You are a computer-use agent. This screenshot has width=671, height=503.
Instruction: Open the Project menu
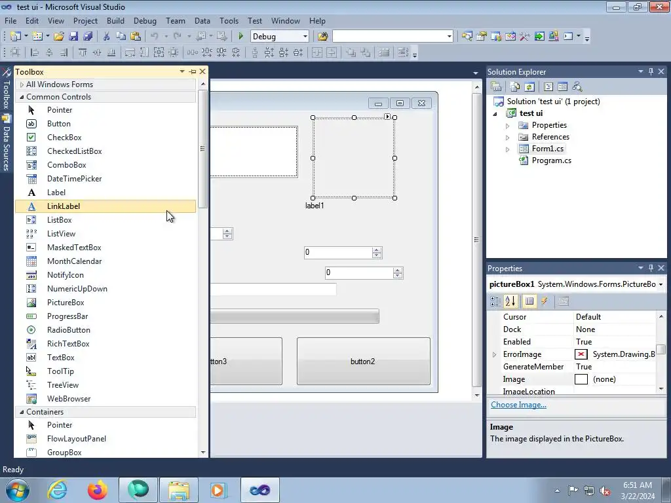click(x=85, y=21)
